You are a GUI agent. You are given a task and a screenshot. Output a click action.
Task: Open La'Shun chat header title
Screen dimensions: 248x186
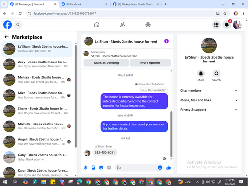pos(126,42)
